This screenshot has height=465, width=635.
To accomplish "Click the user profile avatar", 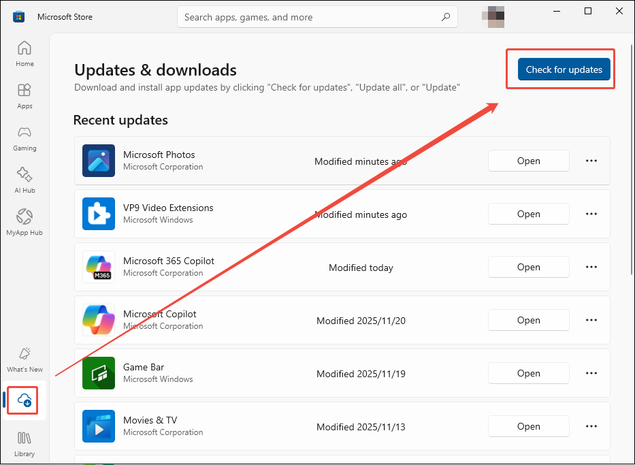I will coord(493,16).
